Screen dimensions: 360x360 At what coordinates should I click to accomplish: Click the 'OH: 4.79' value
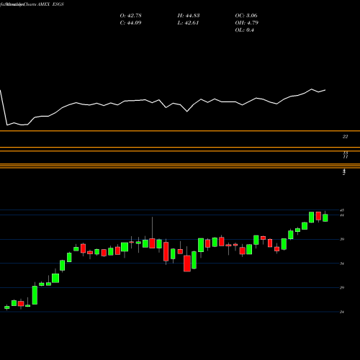(x=247, y=23)
